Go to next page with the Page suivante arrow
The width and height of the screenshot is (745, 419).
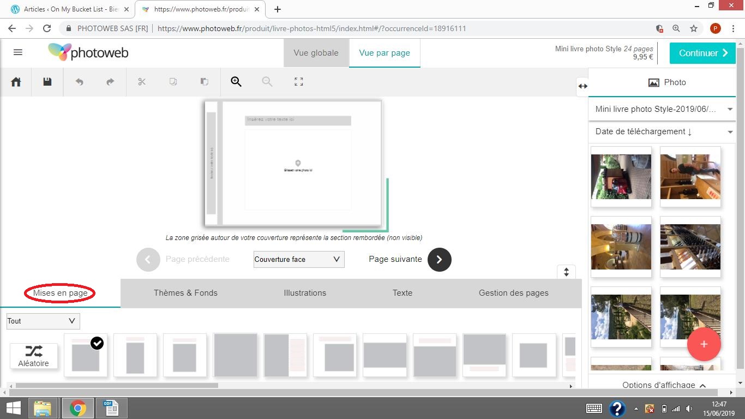pyautogui.click(x=439, y=260)
